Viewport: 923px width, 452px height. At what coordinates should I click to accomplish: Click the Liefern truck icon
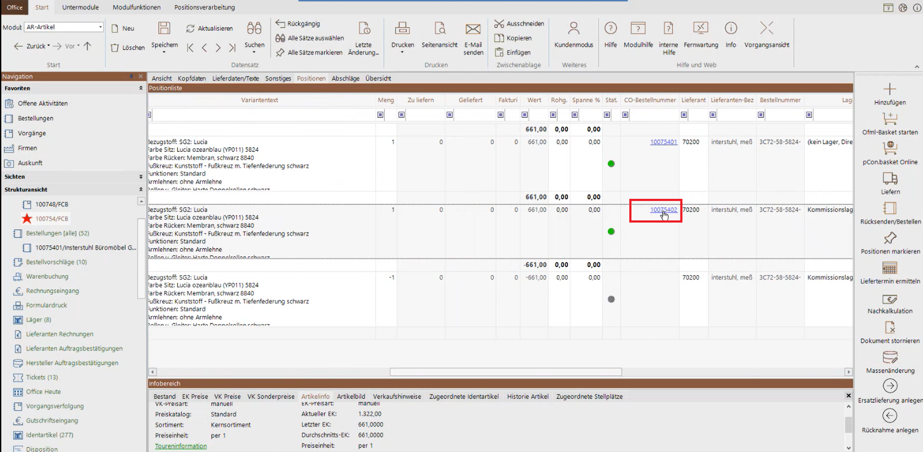[x=890, y=178]
